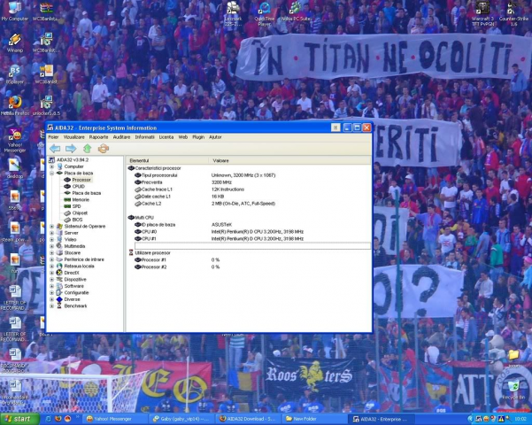Expand the Multimedia tree node
The width and height of the screenshot is (532, 425).
click(x=52, y=246)
